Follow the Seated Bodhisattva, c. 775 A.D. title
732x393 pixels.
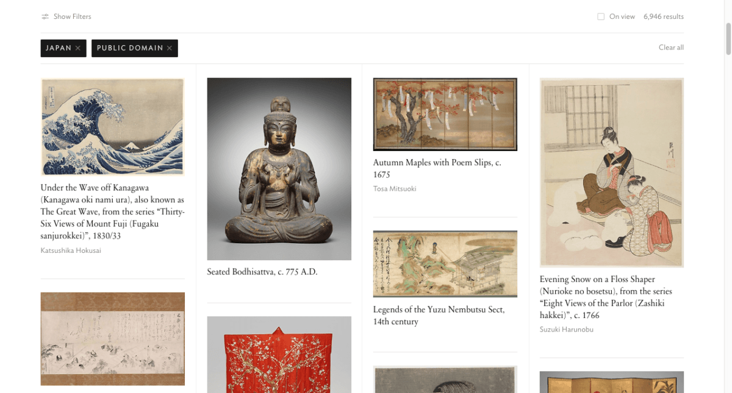(x=262, y=272)
